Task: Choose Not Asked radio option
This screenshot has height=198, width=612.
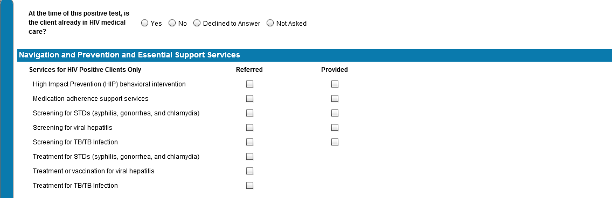Action: point(270,23)
